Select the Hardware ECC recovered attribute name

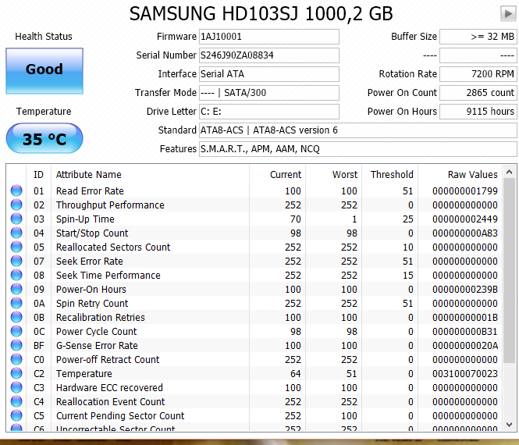coord(109,388)
